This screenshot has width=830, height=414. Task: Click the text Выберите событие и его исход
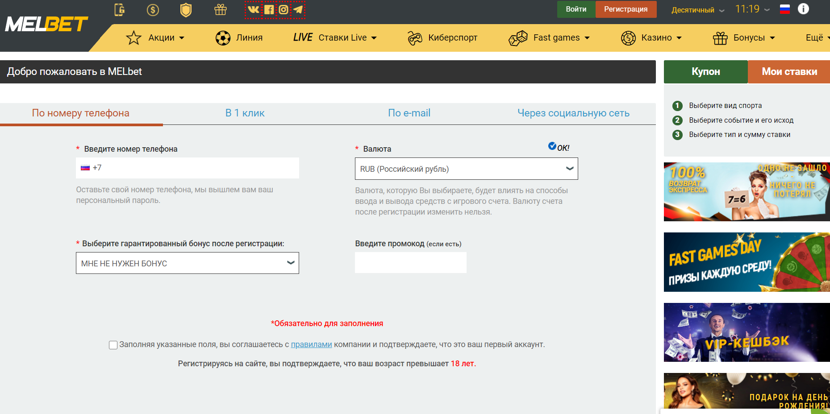click(x=741, y=120)
